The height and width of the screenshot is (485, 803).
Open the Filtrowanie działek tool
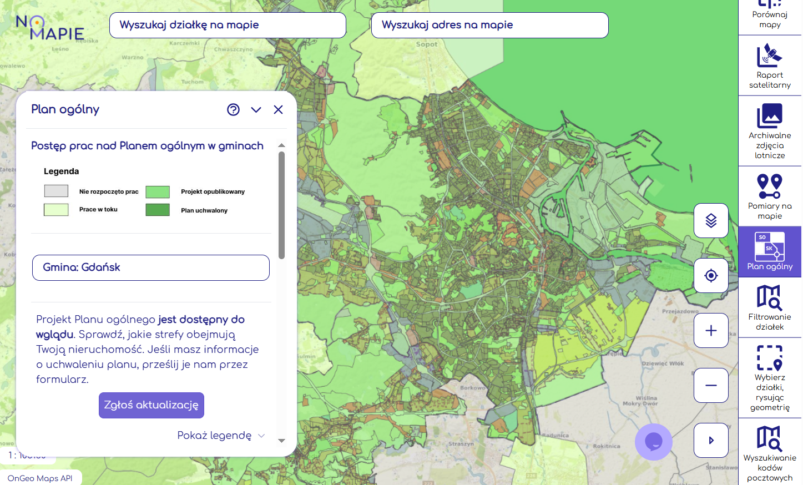click(769, 307)
